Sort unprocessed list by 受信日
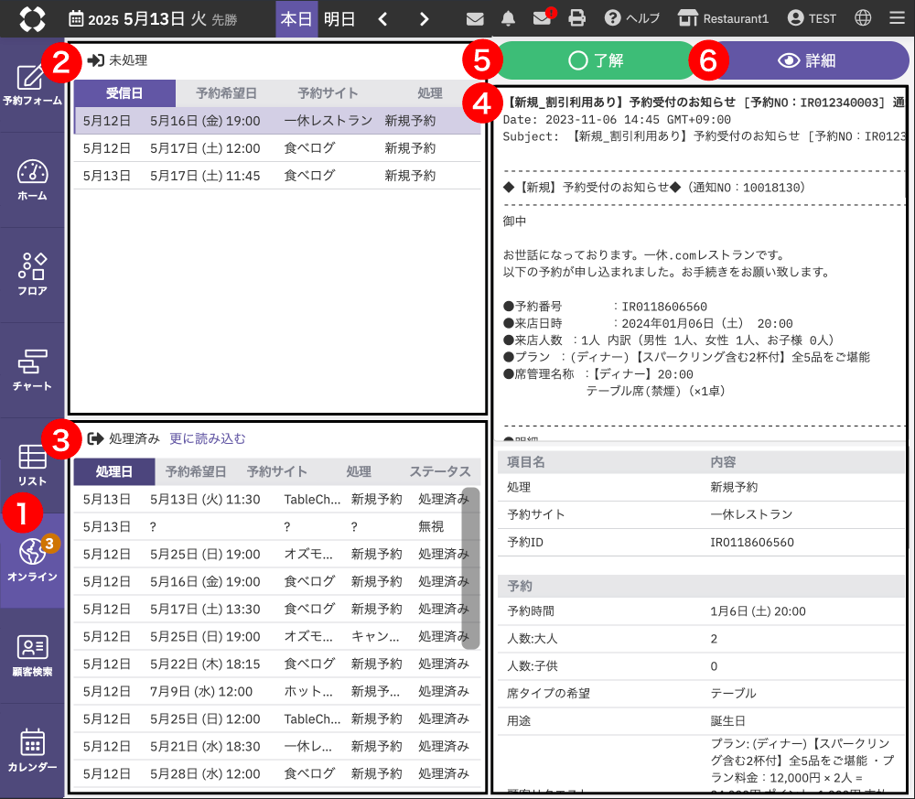The width and height of the screenshot is (915, 799). 124,93
